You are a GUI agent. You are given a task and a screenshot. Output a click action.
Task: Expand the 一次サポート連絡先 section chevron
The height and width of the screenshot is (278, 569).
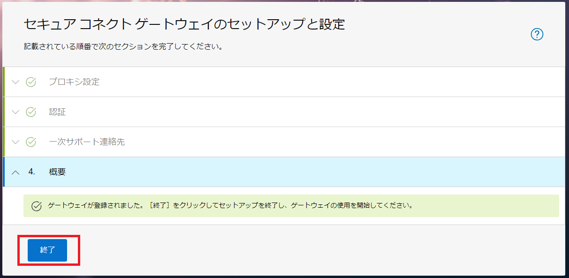pyautogui.click(x=15, y=142)
